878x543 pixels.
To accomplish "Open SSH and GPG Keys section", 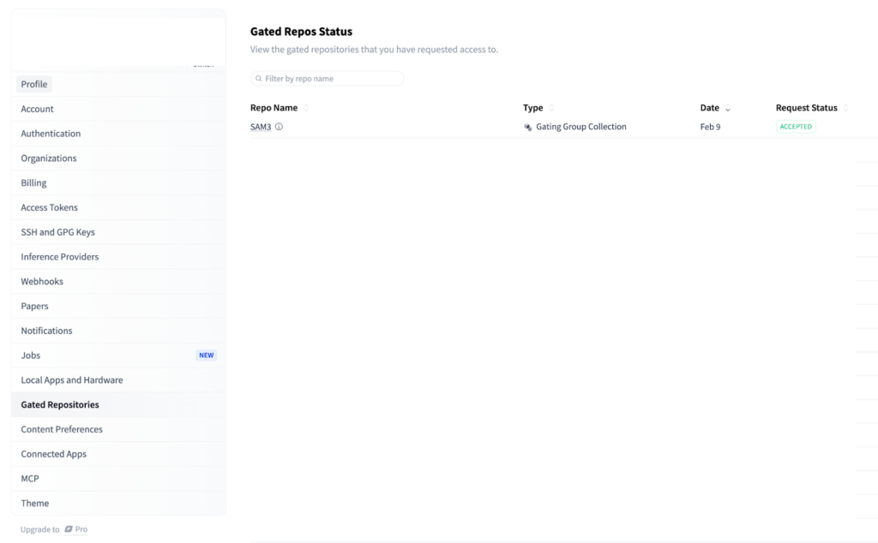I will pyautogui.click(x=57, y=232).
